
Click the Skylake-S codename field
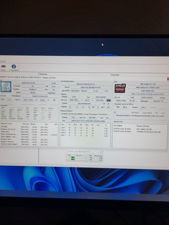33,89
